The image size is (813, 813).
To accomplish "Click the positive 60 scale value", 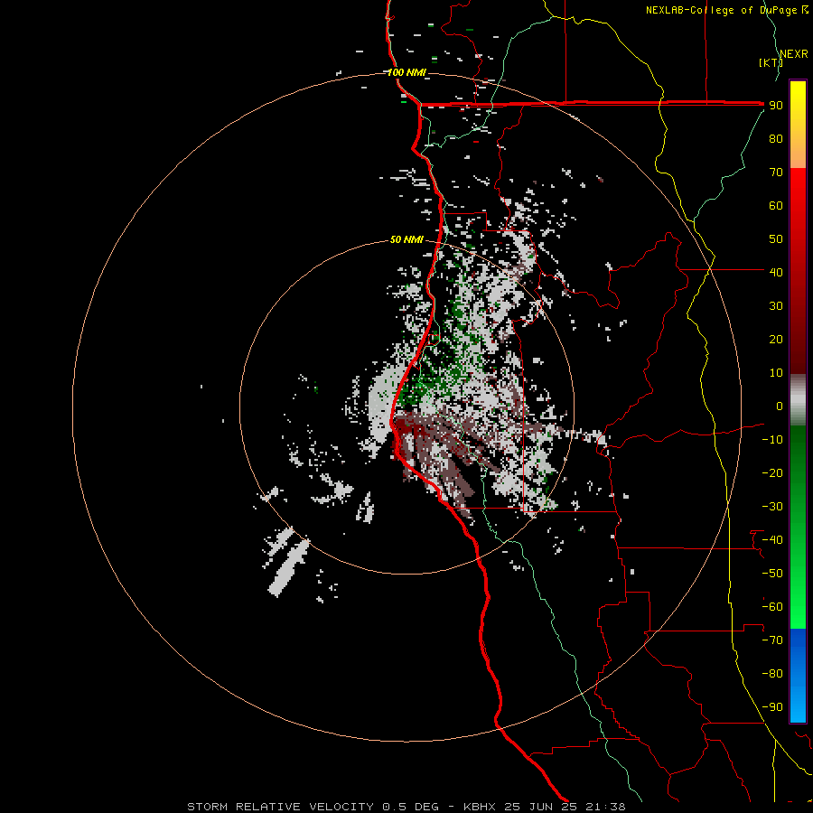I will [x=776, y=206].
